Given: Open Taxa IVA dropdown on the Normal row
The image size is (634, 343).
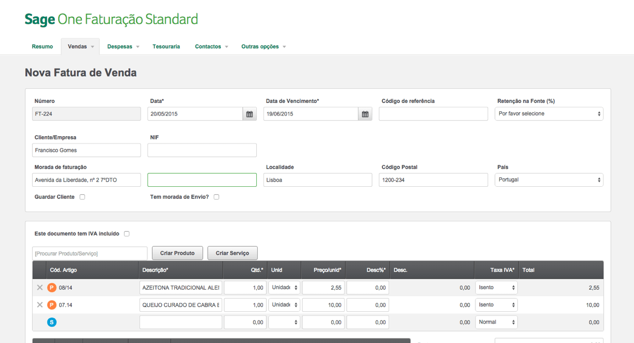Looking at the screenshot, I should [496, 322].
